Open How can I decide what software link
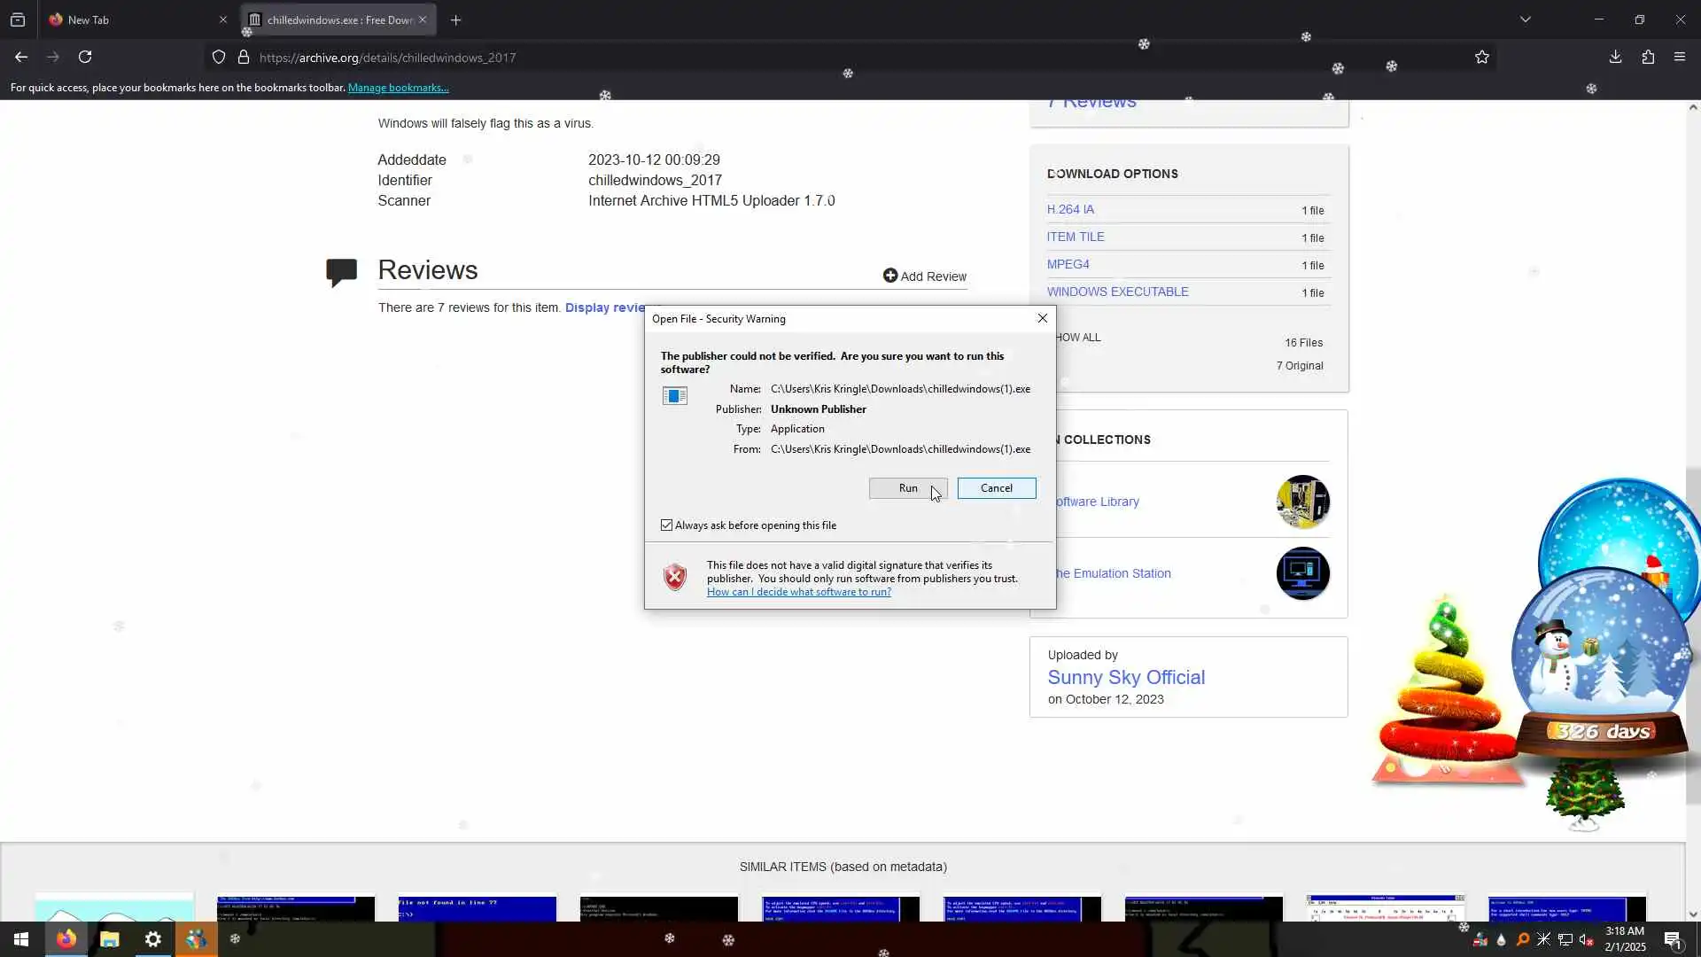1701x957 pixels. click(798, 592)
